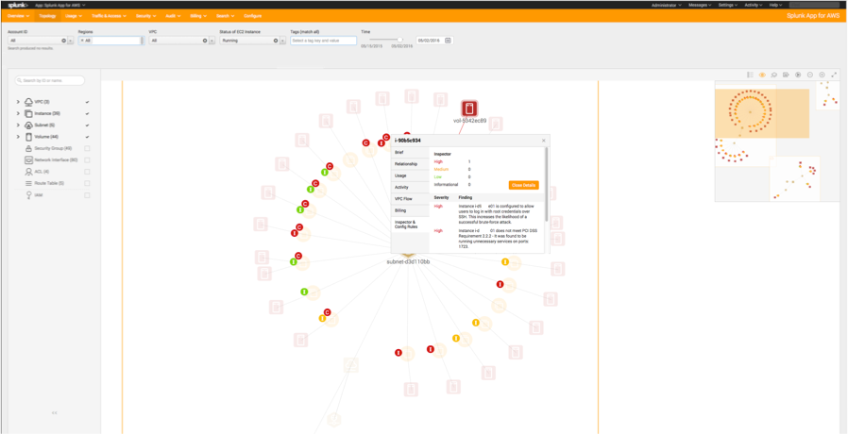Image resolution: width=848 pixels, height=434 pixels.
Task: Click the export topology toolbar icon
Action: 786,75
